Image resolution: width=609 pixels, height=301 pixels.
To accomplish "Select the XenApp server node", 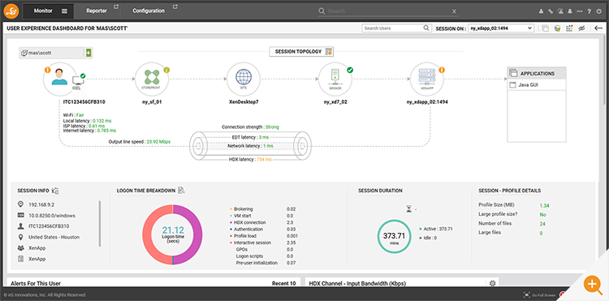I will pyautogui.click(x=426, y=79).
